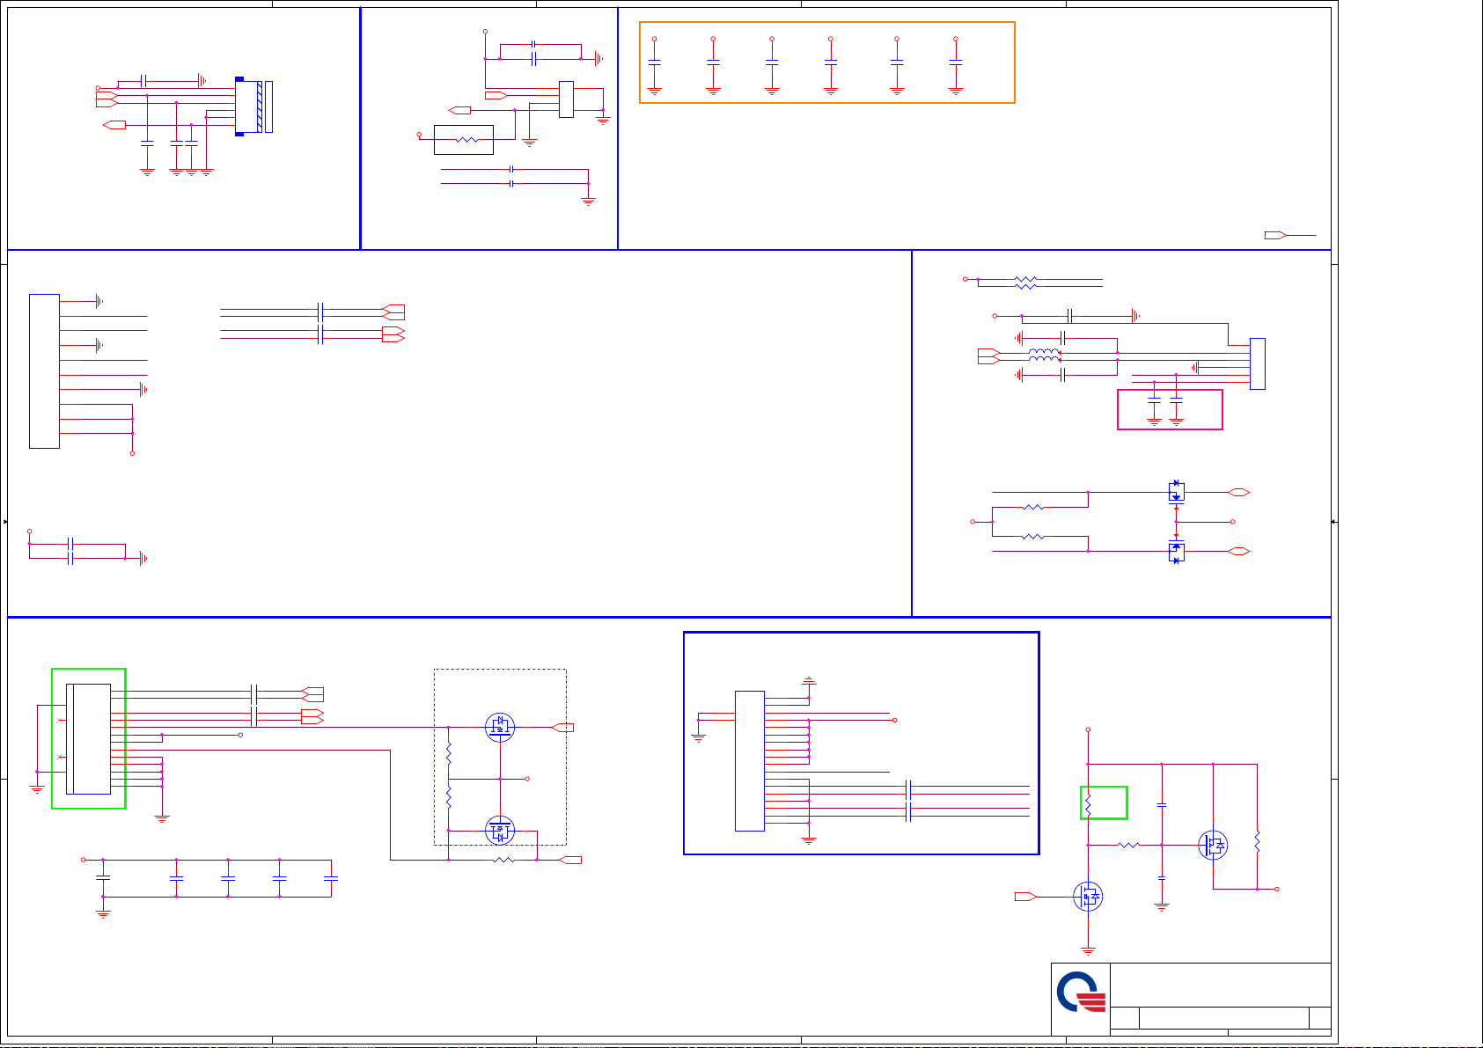
Task: Click the input port feeding the bottom-right MOSFET gate
Action: click(x=1026, y=897)
